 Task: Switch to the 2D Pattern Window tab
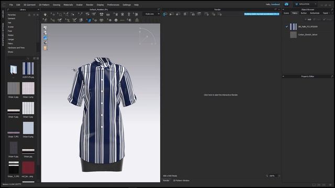point(181,181)
